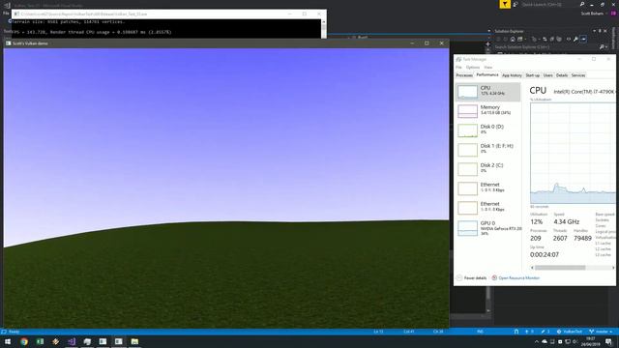This screenshot has width=619, height=348.
Task: Select Disk 0 (D:) in the sidebar
Action: [x=487, y=130]
